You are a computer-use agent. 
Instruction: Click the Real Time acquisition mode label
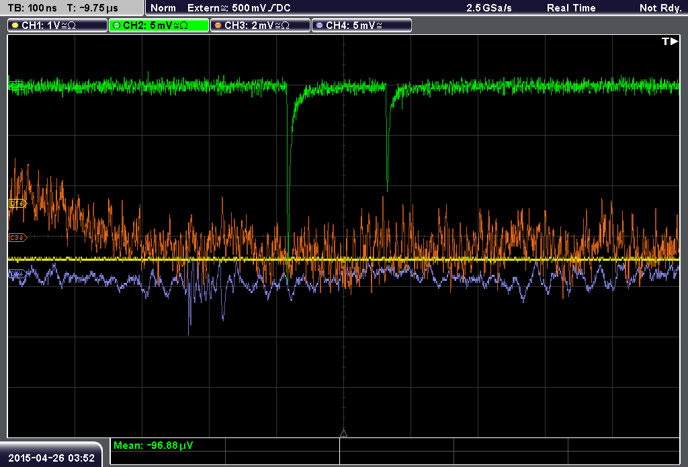[571, 8]
